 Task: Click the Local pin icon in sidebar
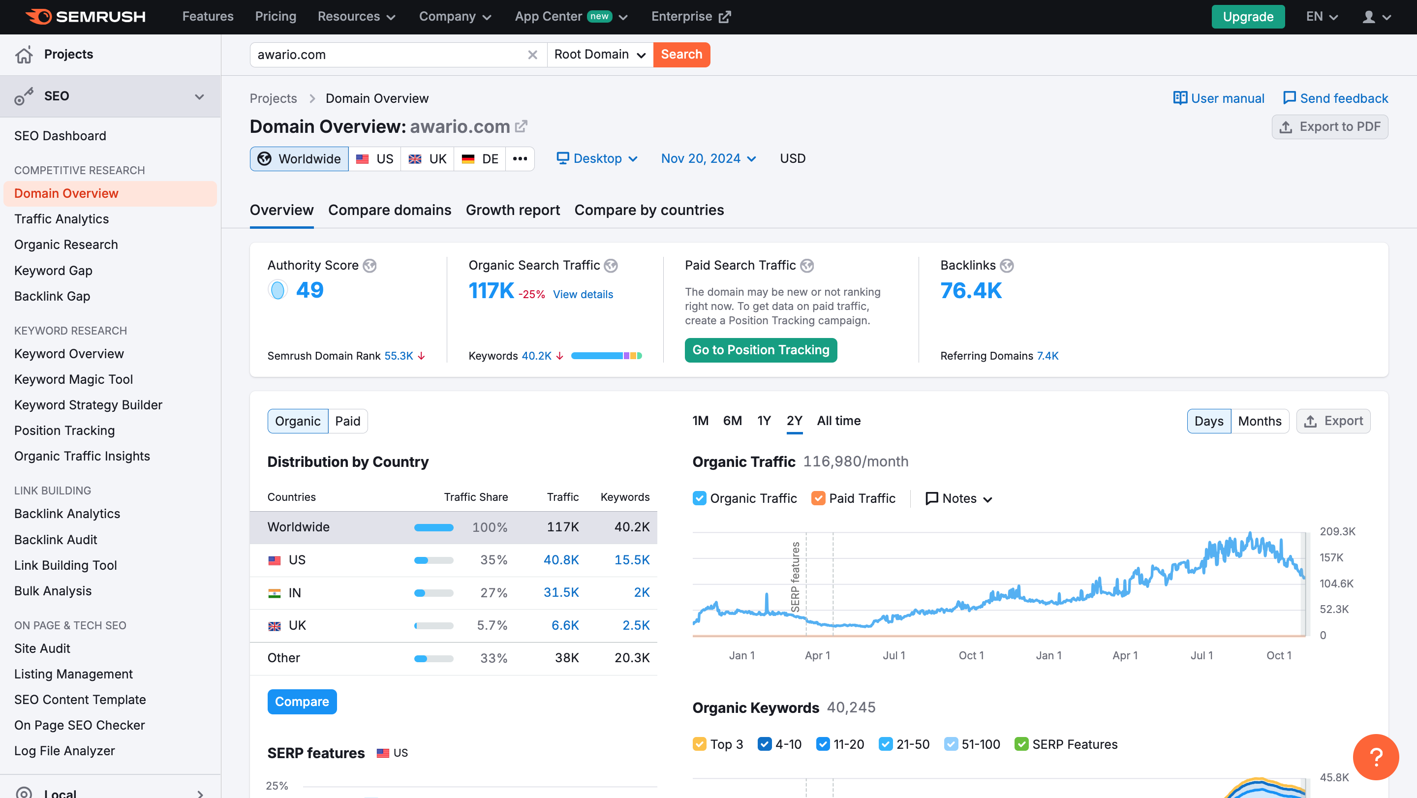pyautogui.click(x=24, y=793)
